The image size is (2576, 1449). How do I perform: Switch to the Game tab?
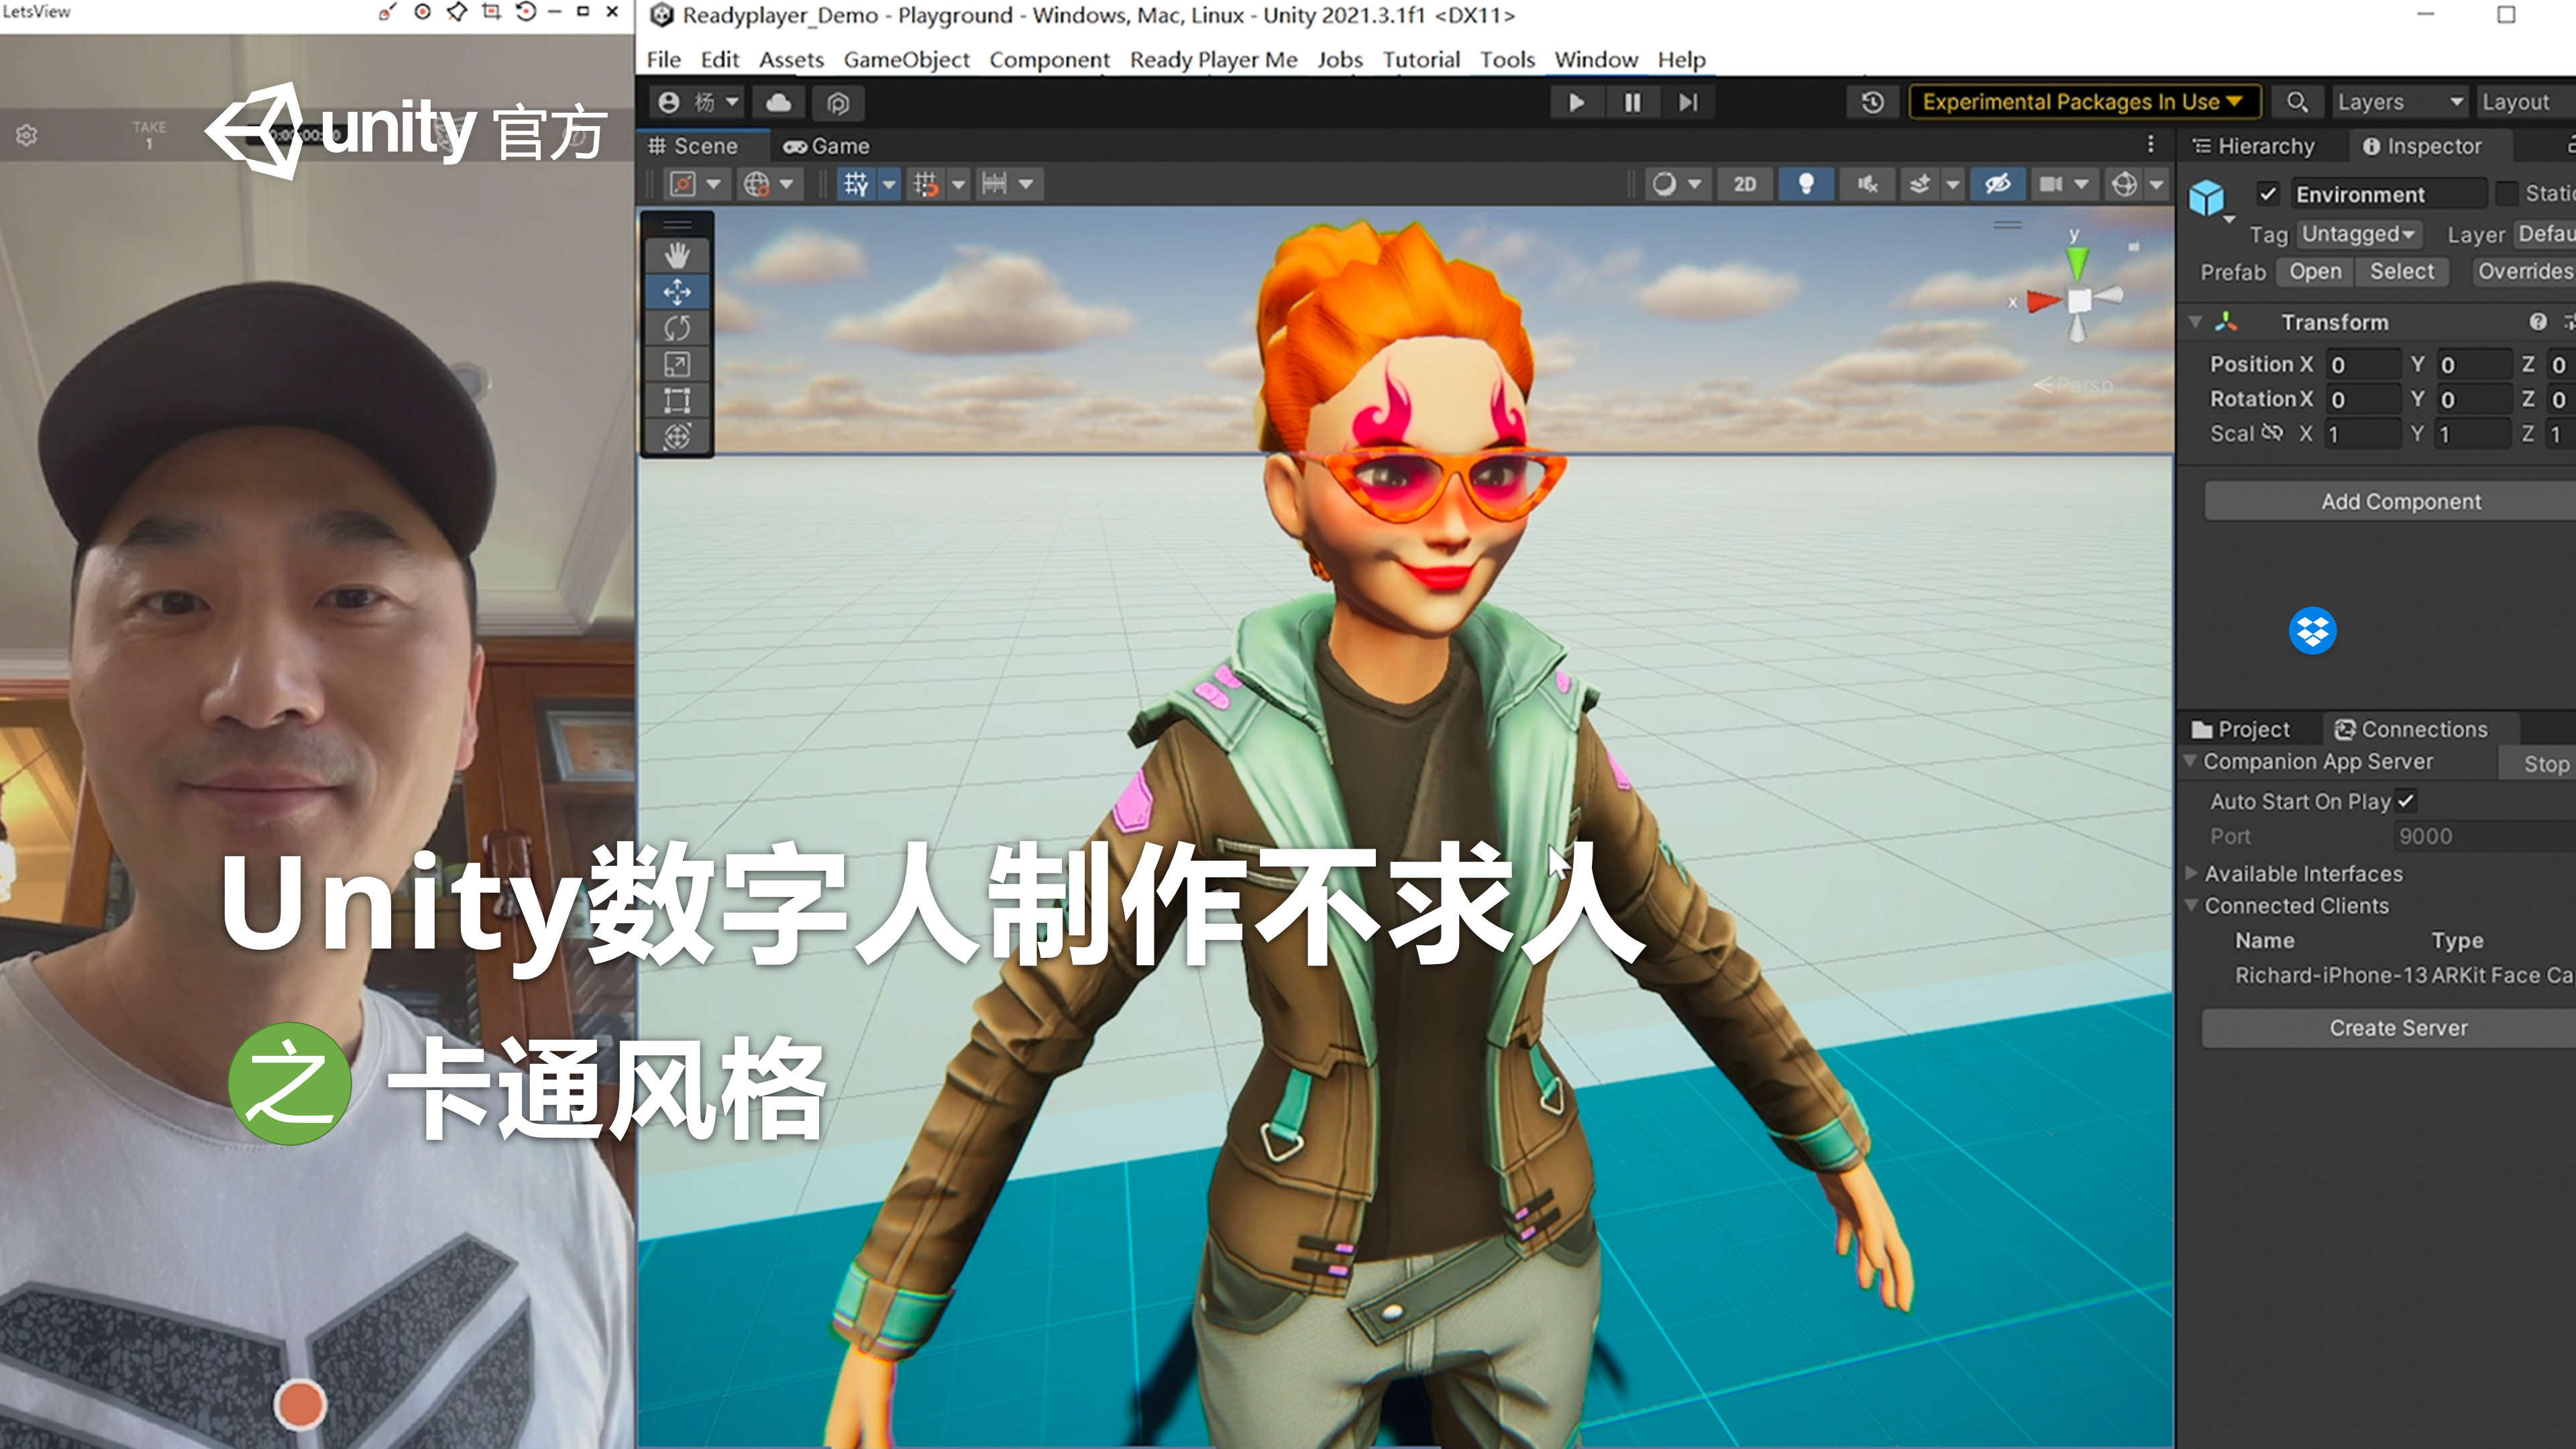(827, 146)
